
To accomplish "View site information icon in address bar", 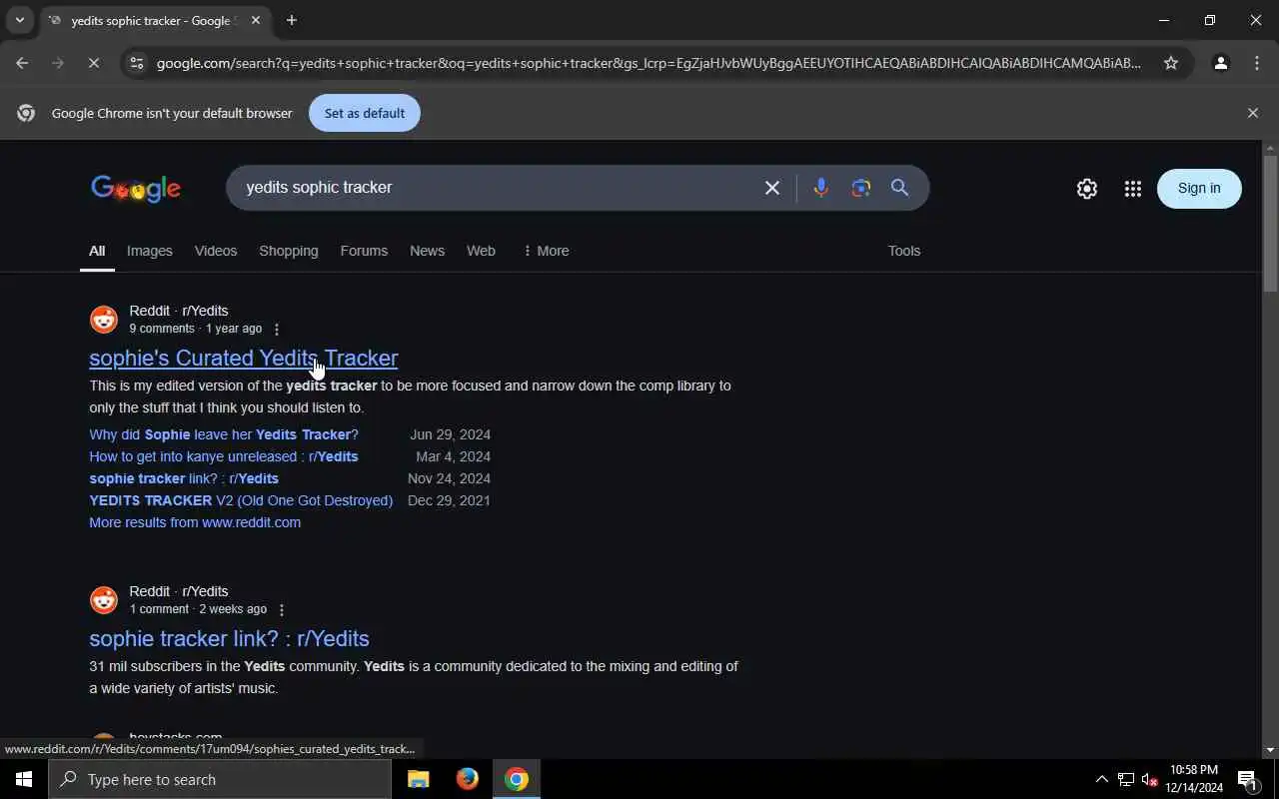I will 136,63.
